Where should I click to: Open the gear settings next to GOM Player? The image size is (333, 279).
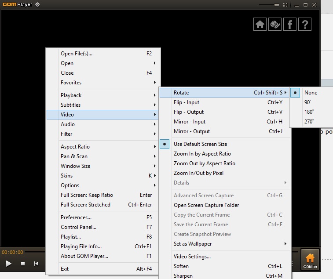coord(37,4)
